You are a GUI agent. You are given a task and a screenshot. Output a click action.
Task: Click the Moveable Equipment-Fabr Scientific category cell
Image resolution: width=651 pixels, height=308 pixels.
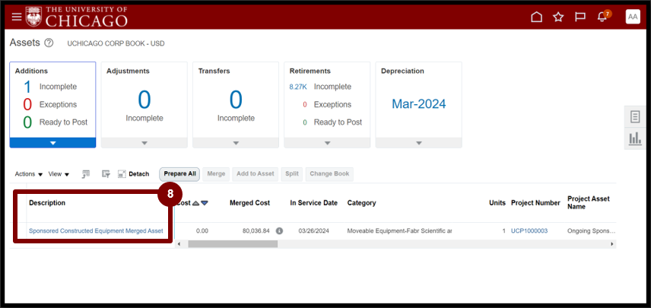pos(399,230)
